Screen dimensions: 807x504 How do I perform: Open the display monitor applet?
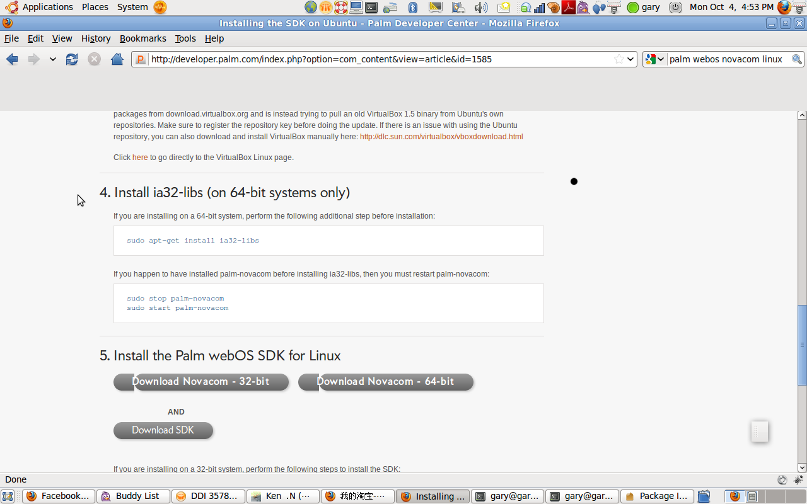(x=436, y=8)
